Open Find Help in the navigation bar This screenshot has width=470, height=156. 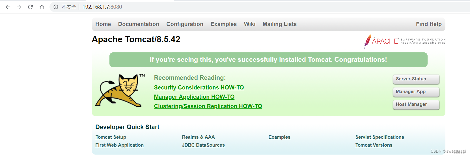[429, 24]
